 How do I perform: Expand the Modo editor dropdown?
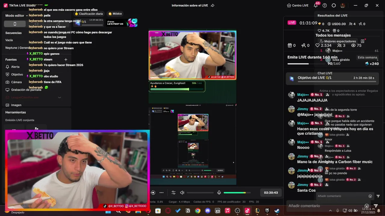tap(17, 16)
